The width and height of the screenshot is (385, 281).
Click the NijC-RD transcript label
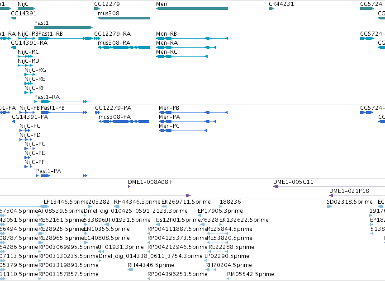[29, 61]
